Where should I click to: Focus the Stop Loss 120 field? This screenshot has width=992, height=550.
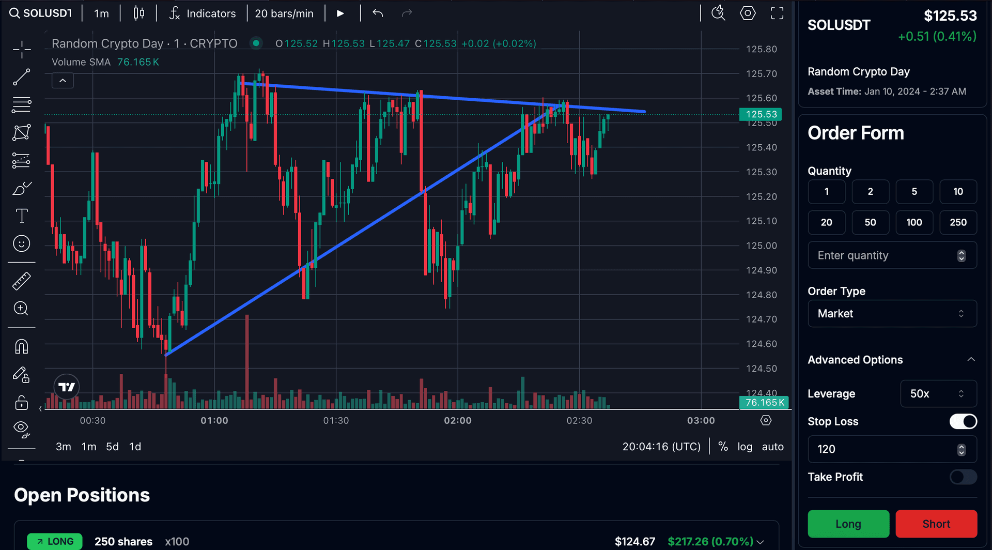(892, 449)
